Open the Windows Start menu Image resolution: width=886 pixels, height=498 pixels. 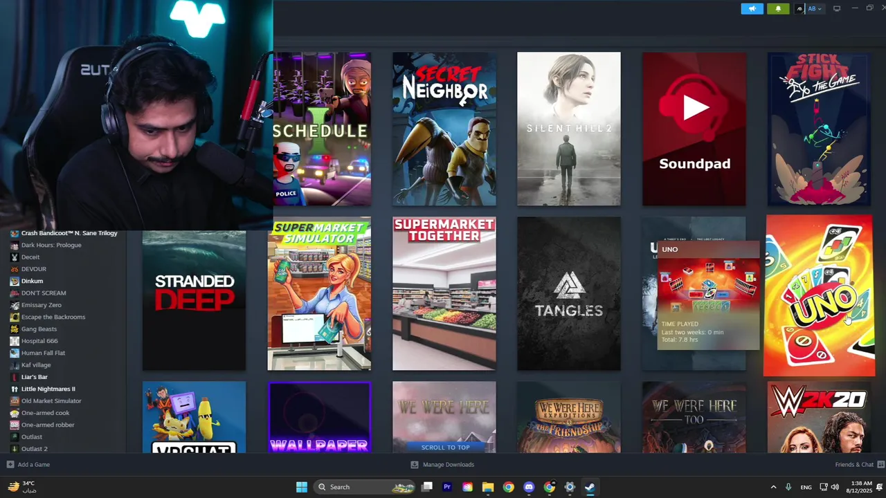coord(302,487)
